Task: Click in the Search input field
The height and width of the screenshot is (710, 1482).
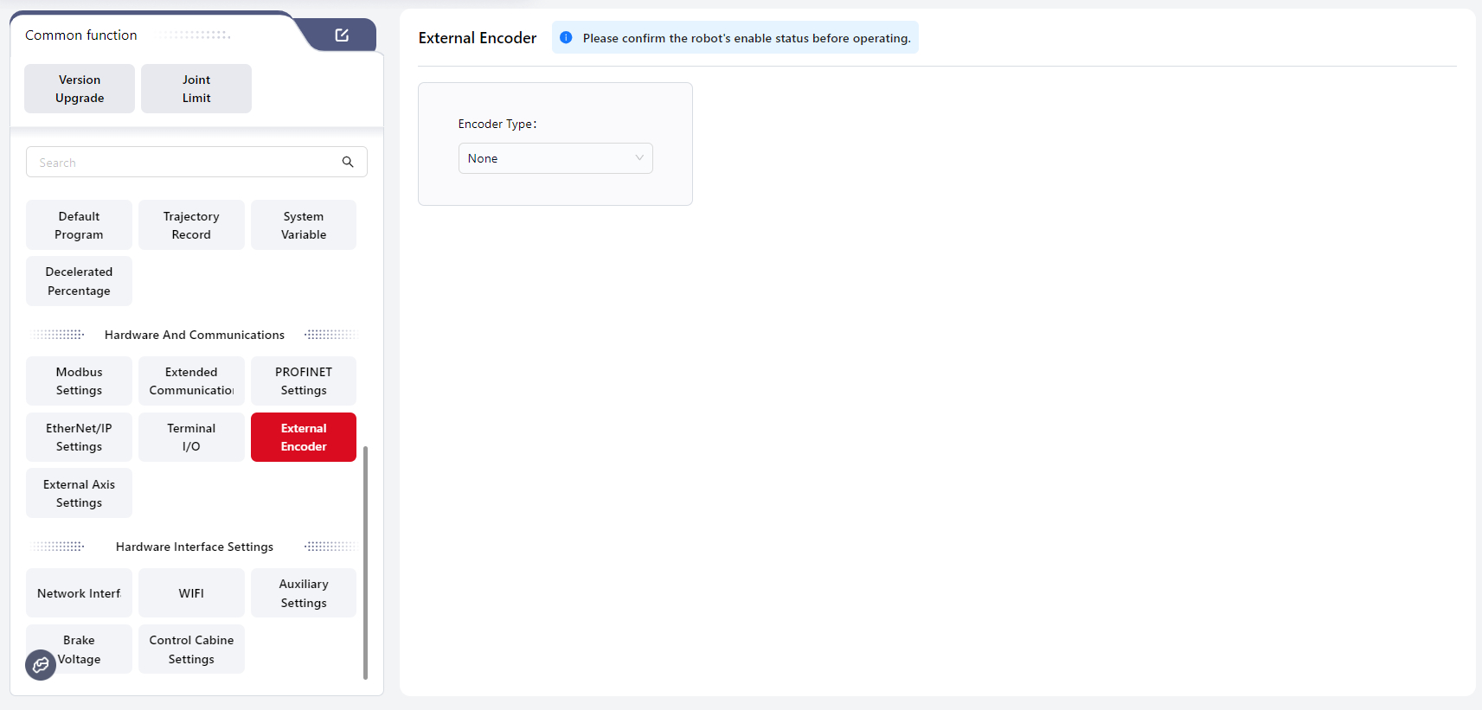Action: (x=182, y=163)
